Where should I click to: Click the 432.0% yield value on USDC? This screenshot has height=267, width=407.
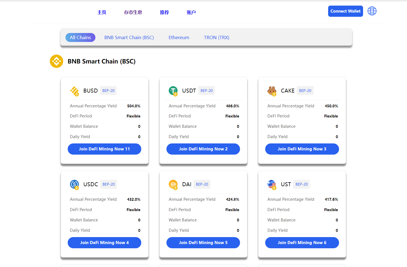pos(134,199)
